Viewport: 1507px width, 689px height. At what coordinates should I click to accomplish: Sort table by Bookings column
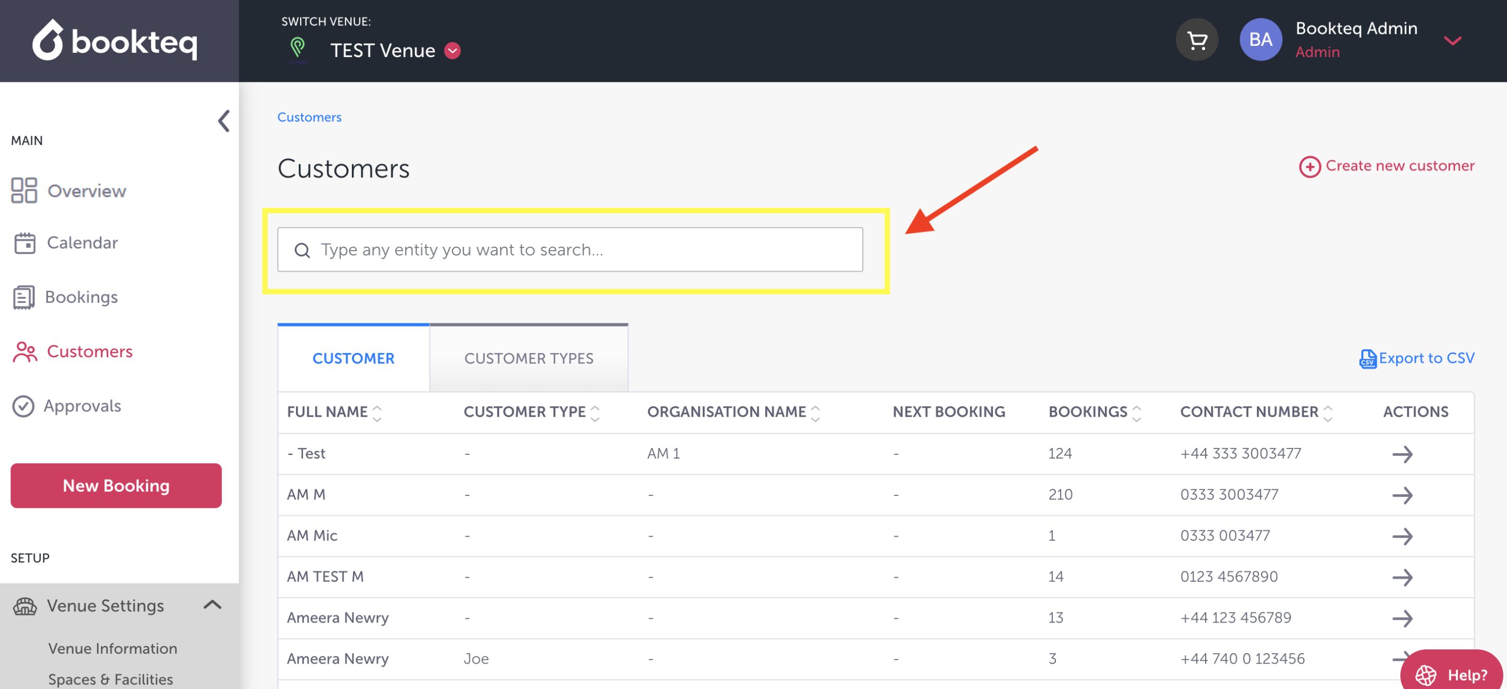point(1136,413)
